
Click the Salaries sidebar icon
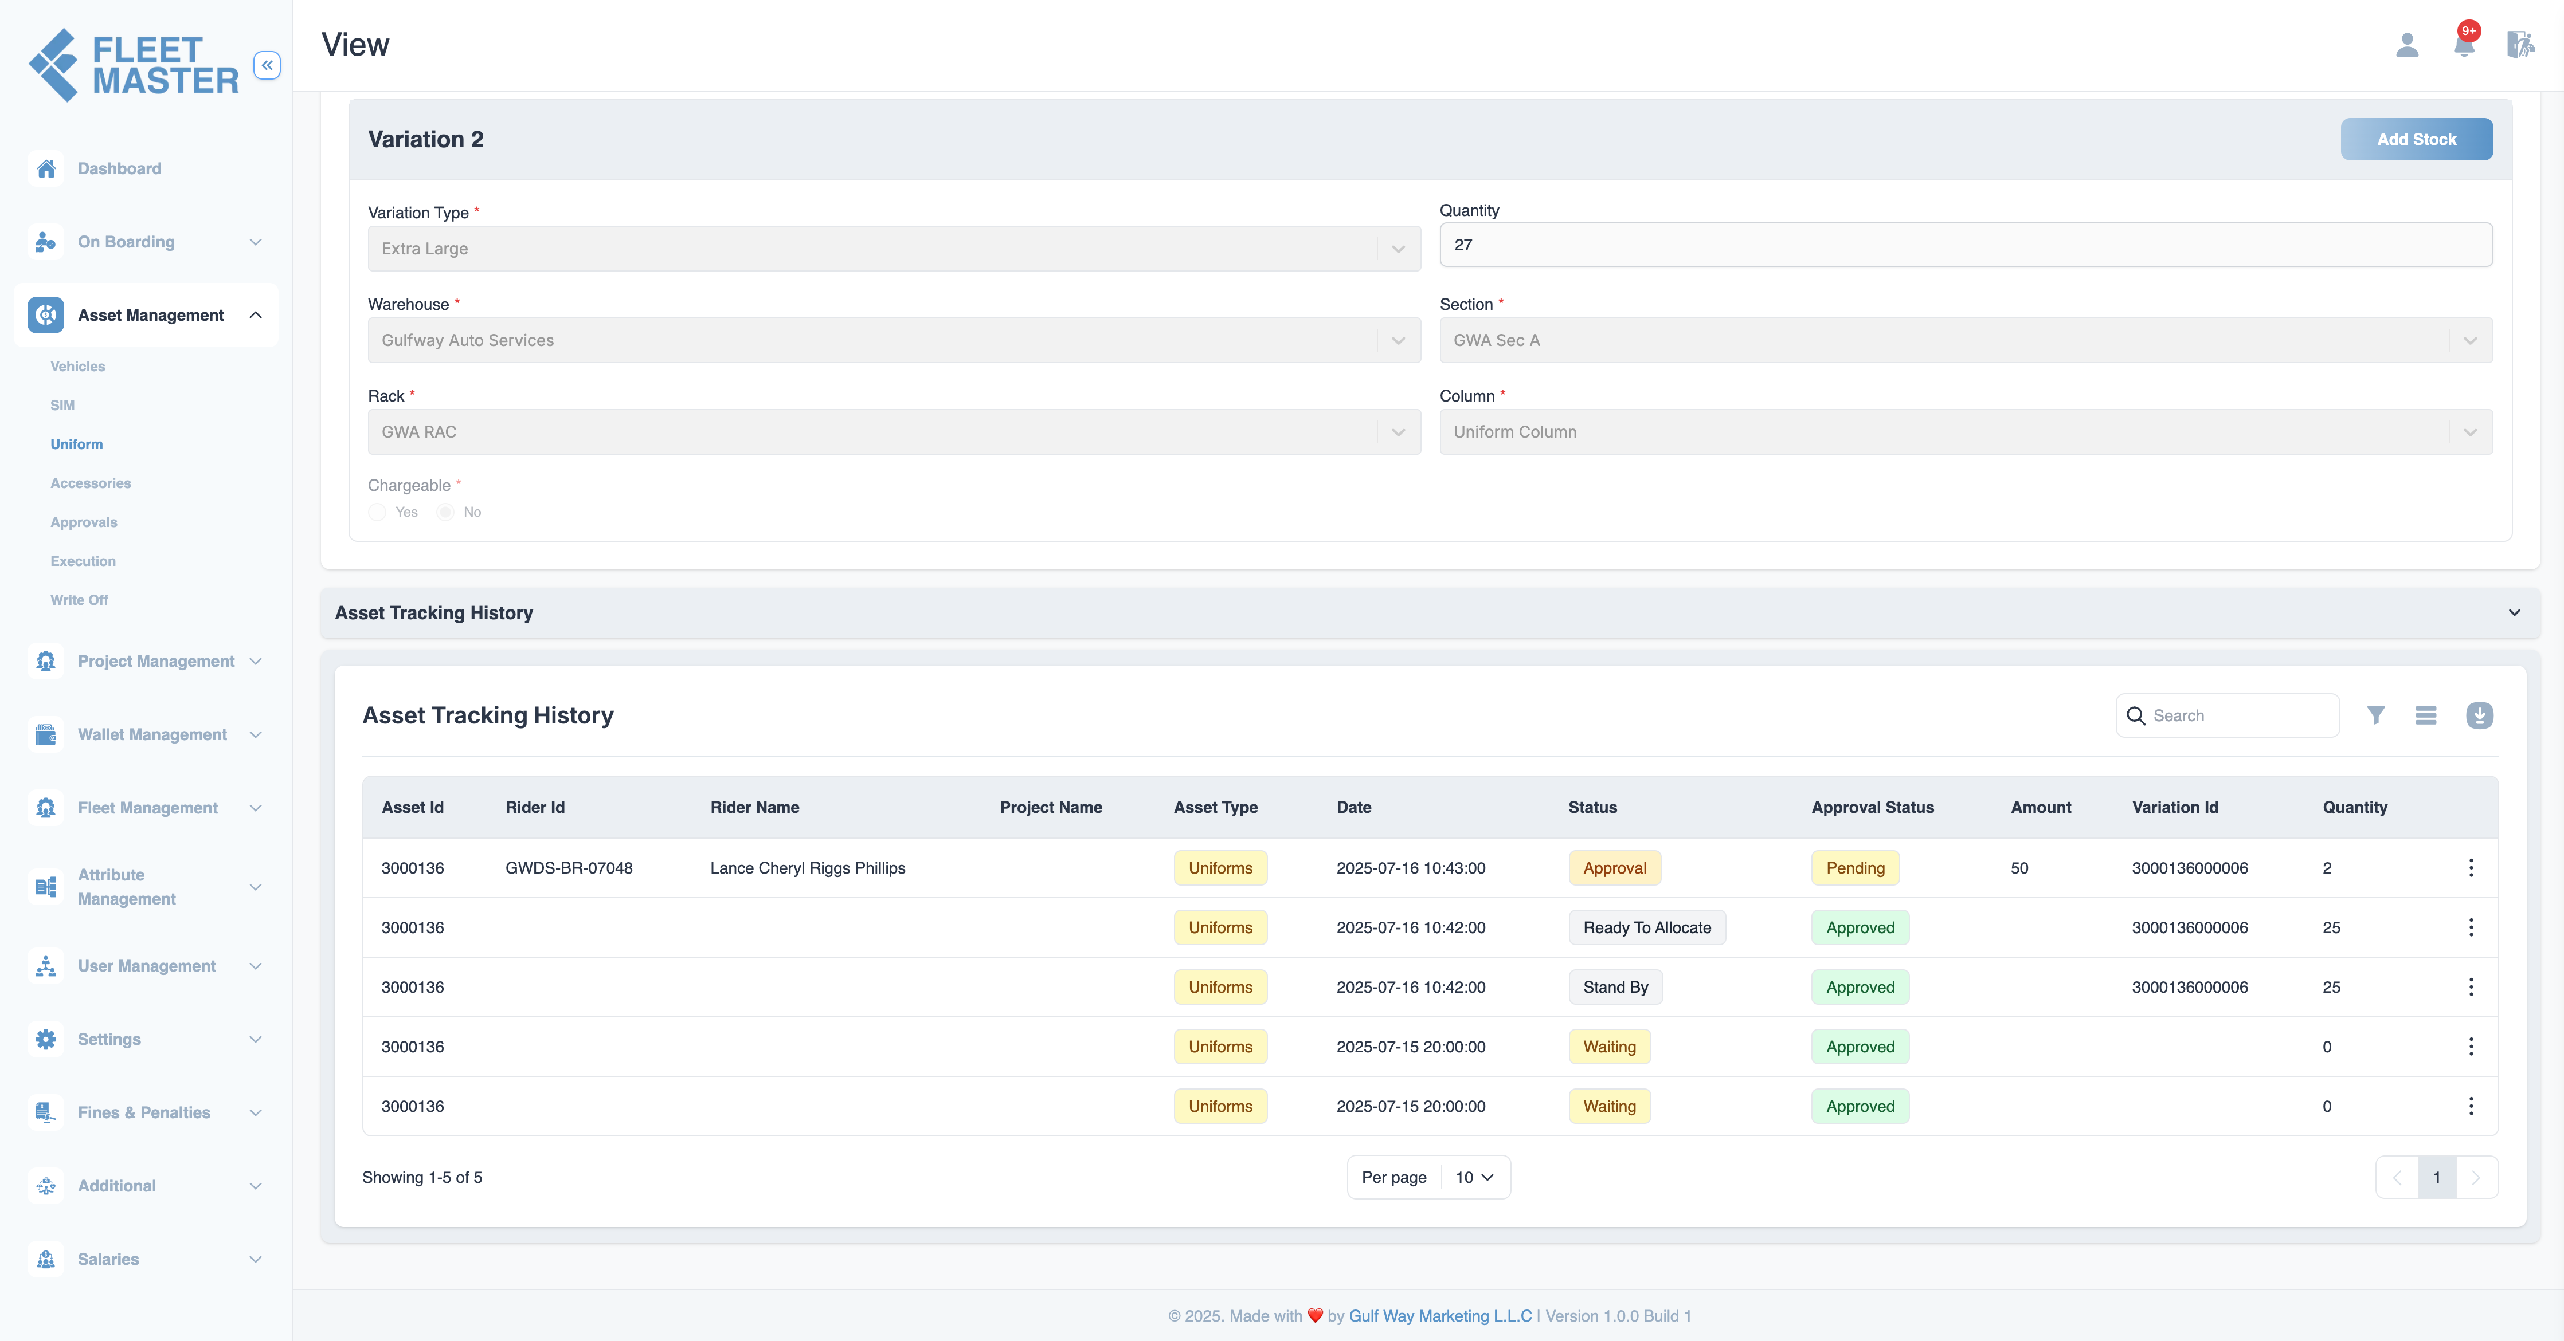[46, 1260]
